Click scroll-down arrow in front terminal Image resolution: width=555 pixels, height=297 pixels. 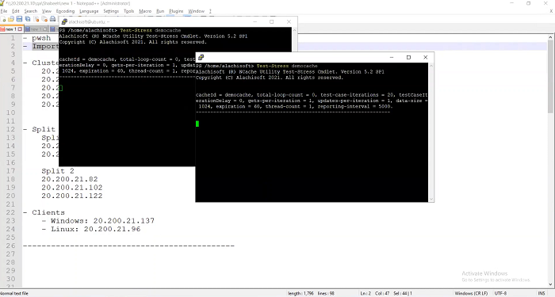431,200
